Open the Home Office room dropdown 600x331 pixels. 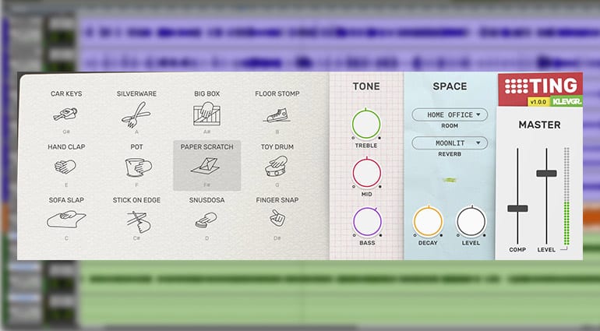[x=450, y=114]
